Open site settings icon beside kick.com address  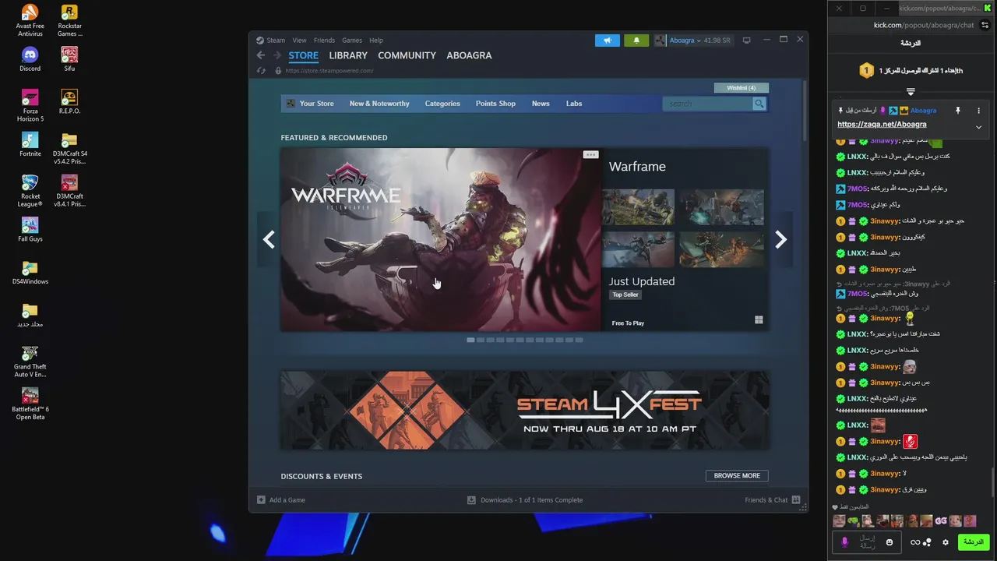pos(985,25)
